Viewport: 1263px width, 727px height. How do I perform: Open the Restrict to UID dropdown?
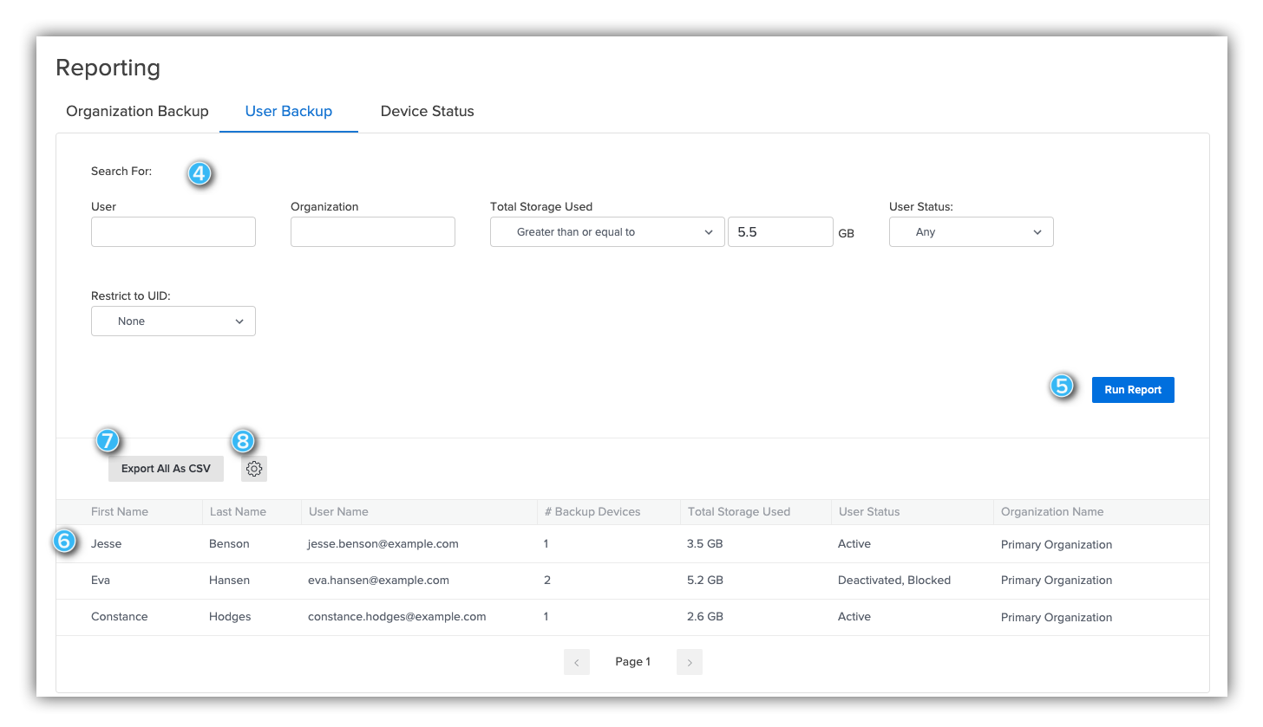tap(173, 321)
